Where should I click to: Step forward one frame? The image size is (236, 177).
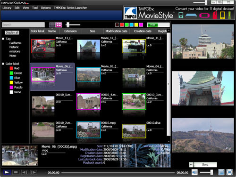[x=34, y=172]
